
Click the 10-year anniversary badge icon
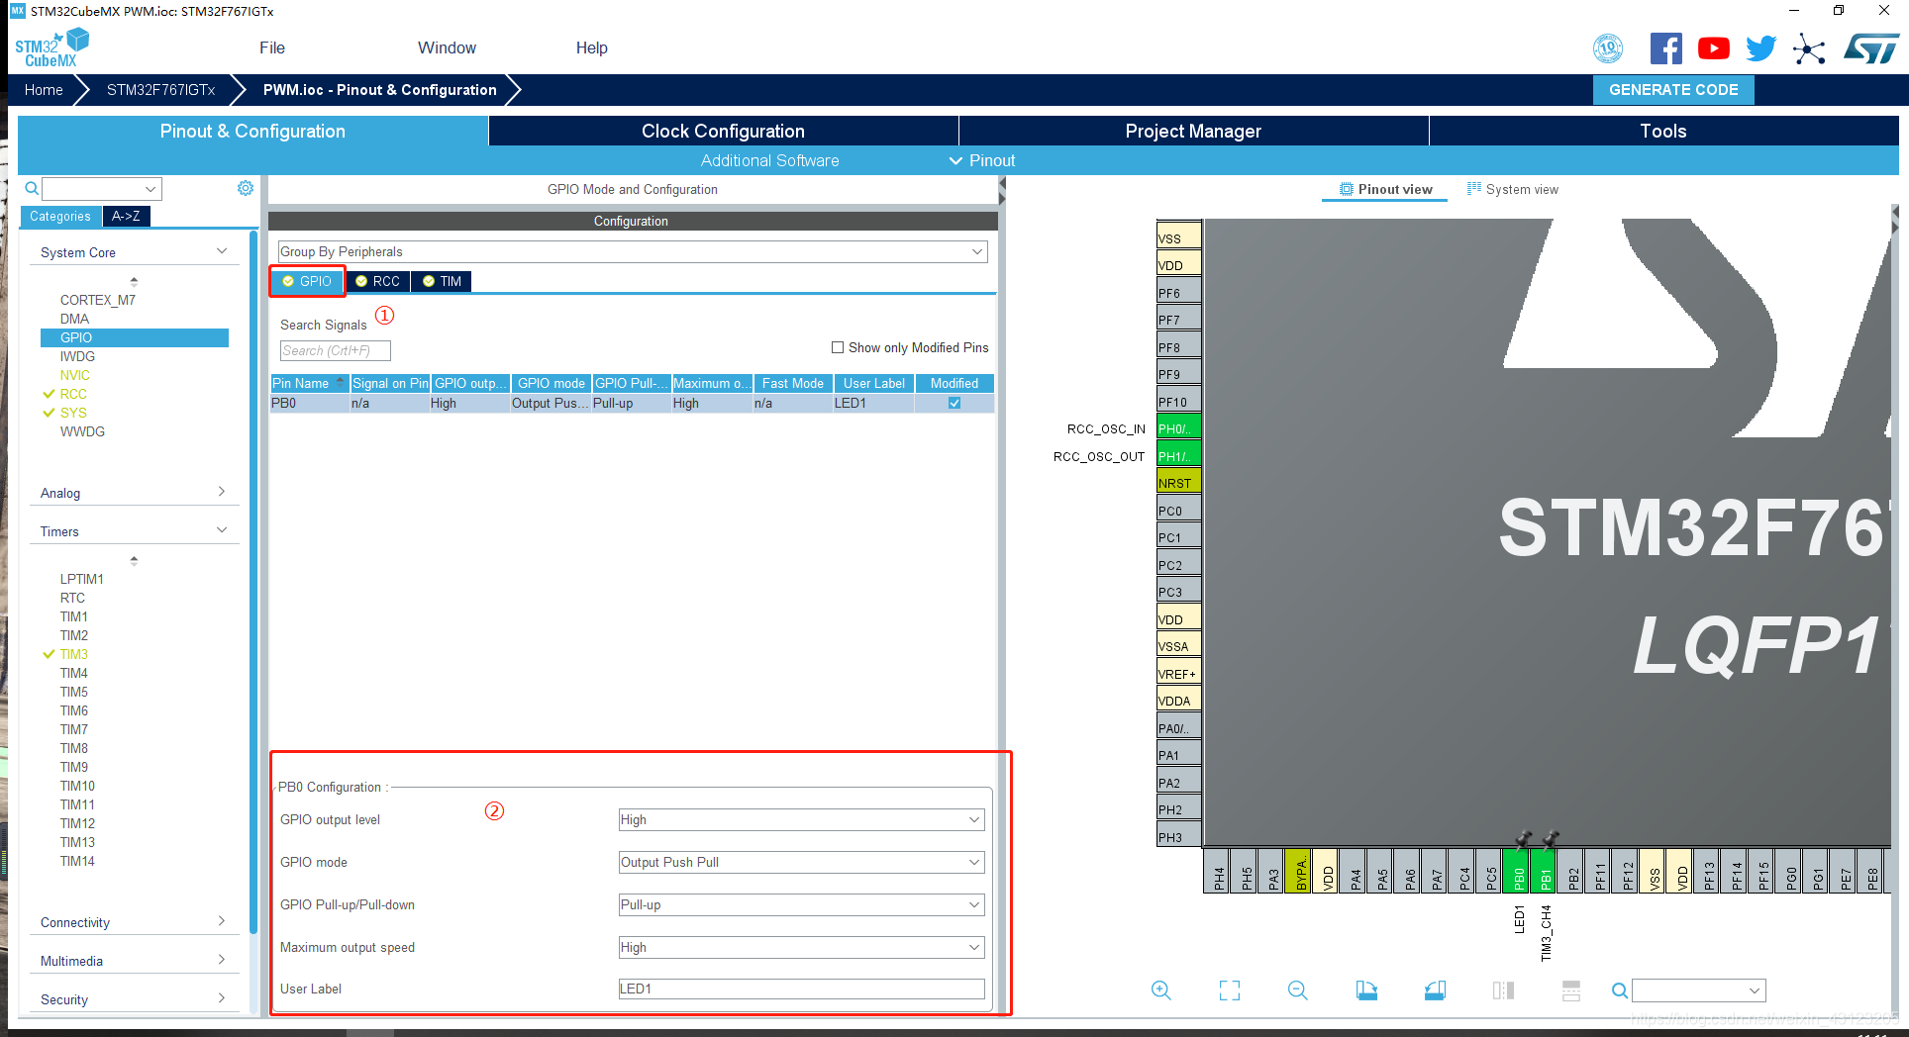coord(1608,48)
